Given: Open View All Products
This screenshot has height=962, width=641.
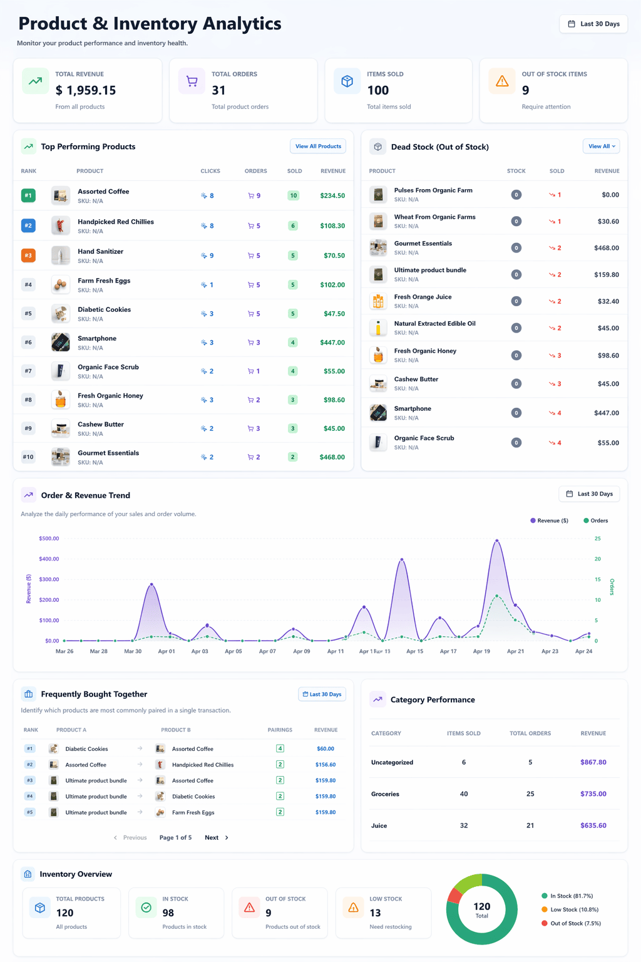Looking at the screenshot, I should 318,147.
